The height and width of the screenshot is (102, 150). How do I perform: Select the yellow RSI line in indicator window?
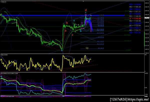tap(46, 64)
